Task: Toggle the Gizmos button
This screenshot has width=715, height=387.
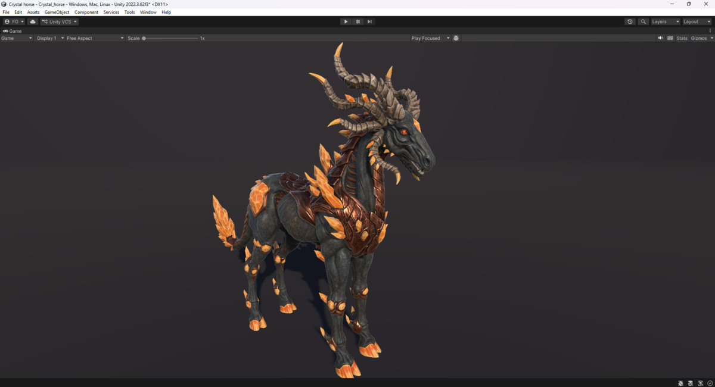Action: (699, 38)
